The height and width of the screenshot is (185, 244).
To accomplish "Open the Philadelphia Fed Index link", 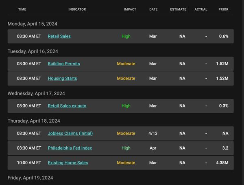I will 70,148.
